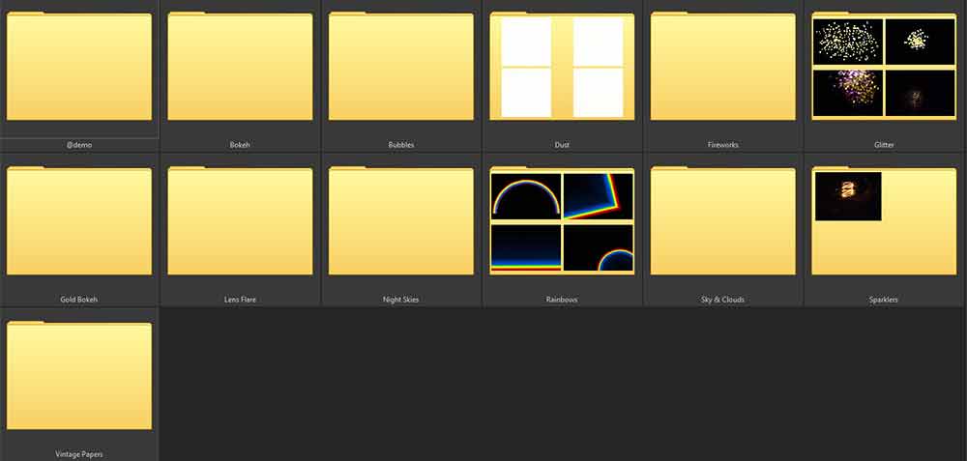
Task: Select the Sky & Clouds folder icon
Action: tap(722, 220)
